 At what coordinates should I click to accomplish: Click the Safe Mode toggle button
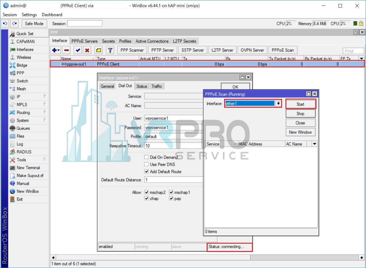pyautogui.click(x=34, y=24)
